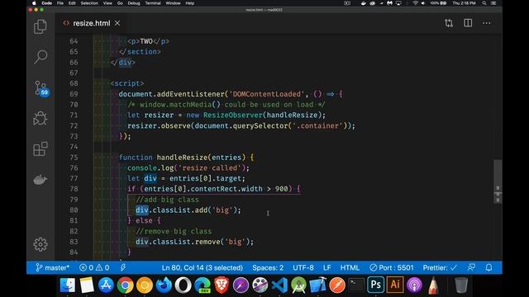
Task: Open the Terminal menu
Action: click(x=153, y=3)
